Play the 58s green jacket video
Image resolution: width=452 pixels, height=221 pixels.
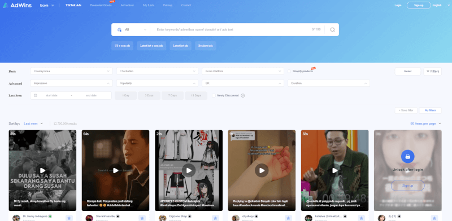click(335, 170)
